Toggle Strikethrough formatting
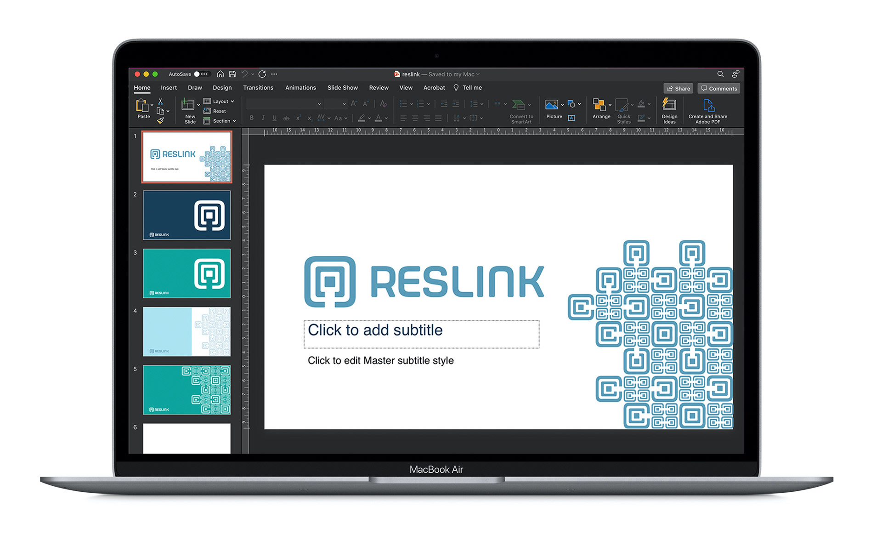The width and height of the screenshot is (882, 540). pyautogui.click(x=286, y=118)
